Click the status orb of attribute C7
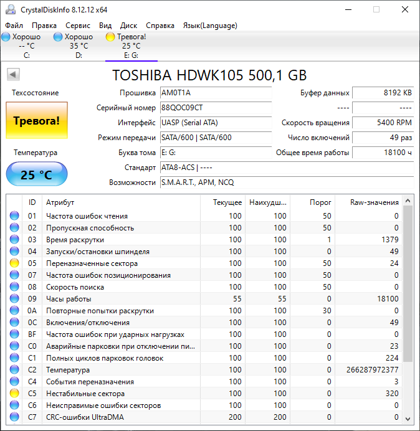 [x=14, y=417]
